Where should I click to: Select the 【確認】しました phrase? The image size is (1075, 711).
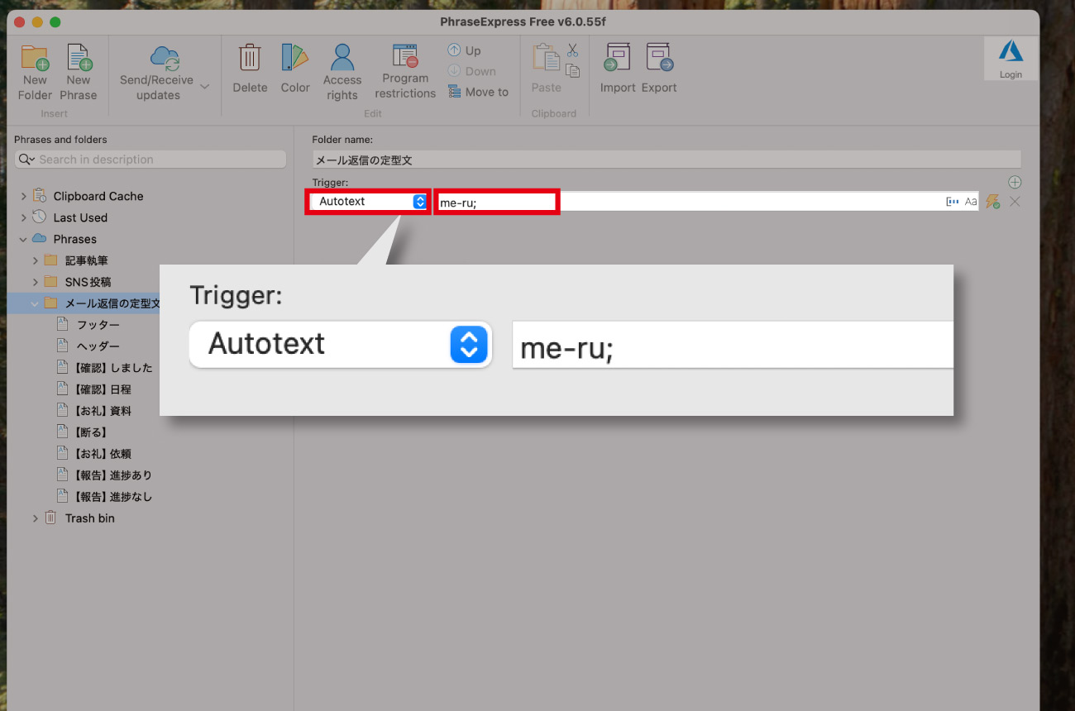click(x=113, y=368)
